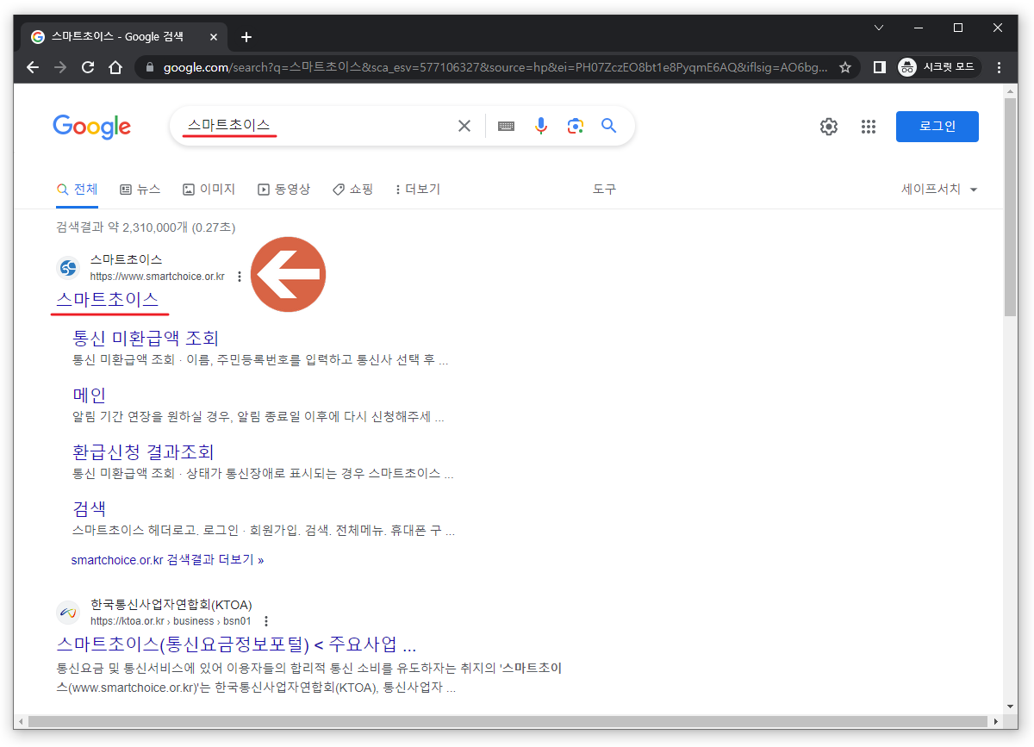
Task: Expand the 더보기 menu
Action: (x=417, y=190)
